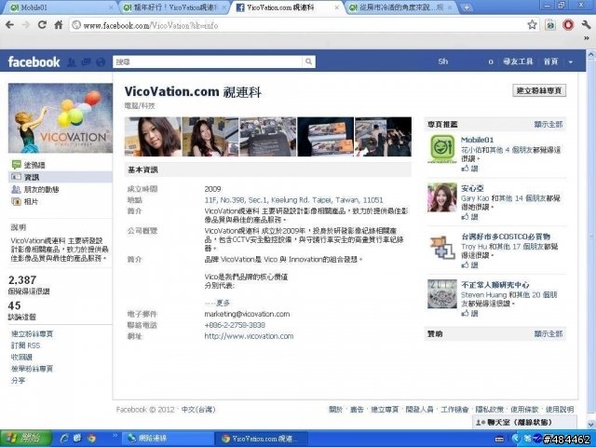Image resolution: width=596 pixels, height=447 pixels.
Task: Open Facebook friend requests icon
Action: [72, 62]
